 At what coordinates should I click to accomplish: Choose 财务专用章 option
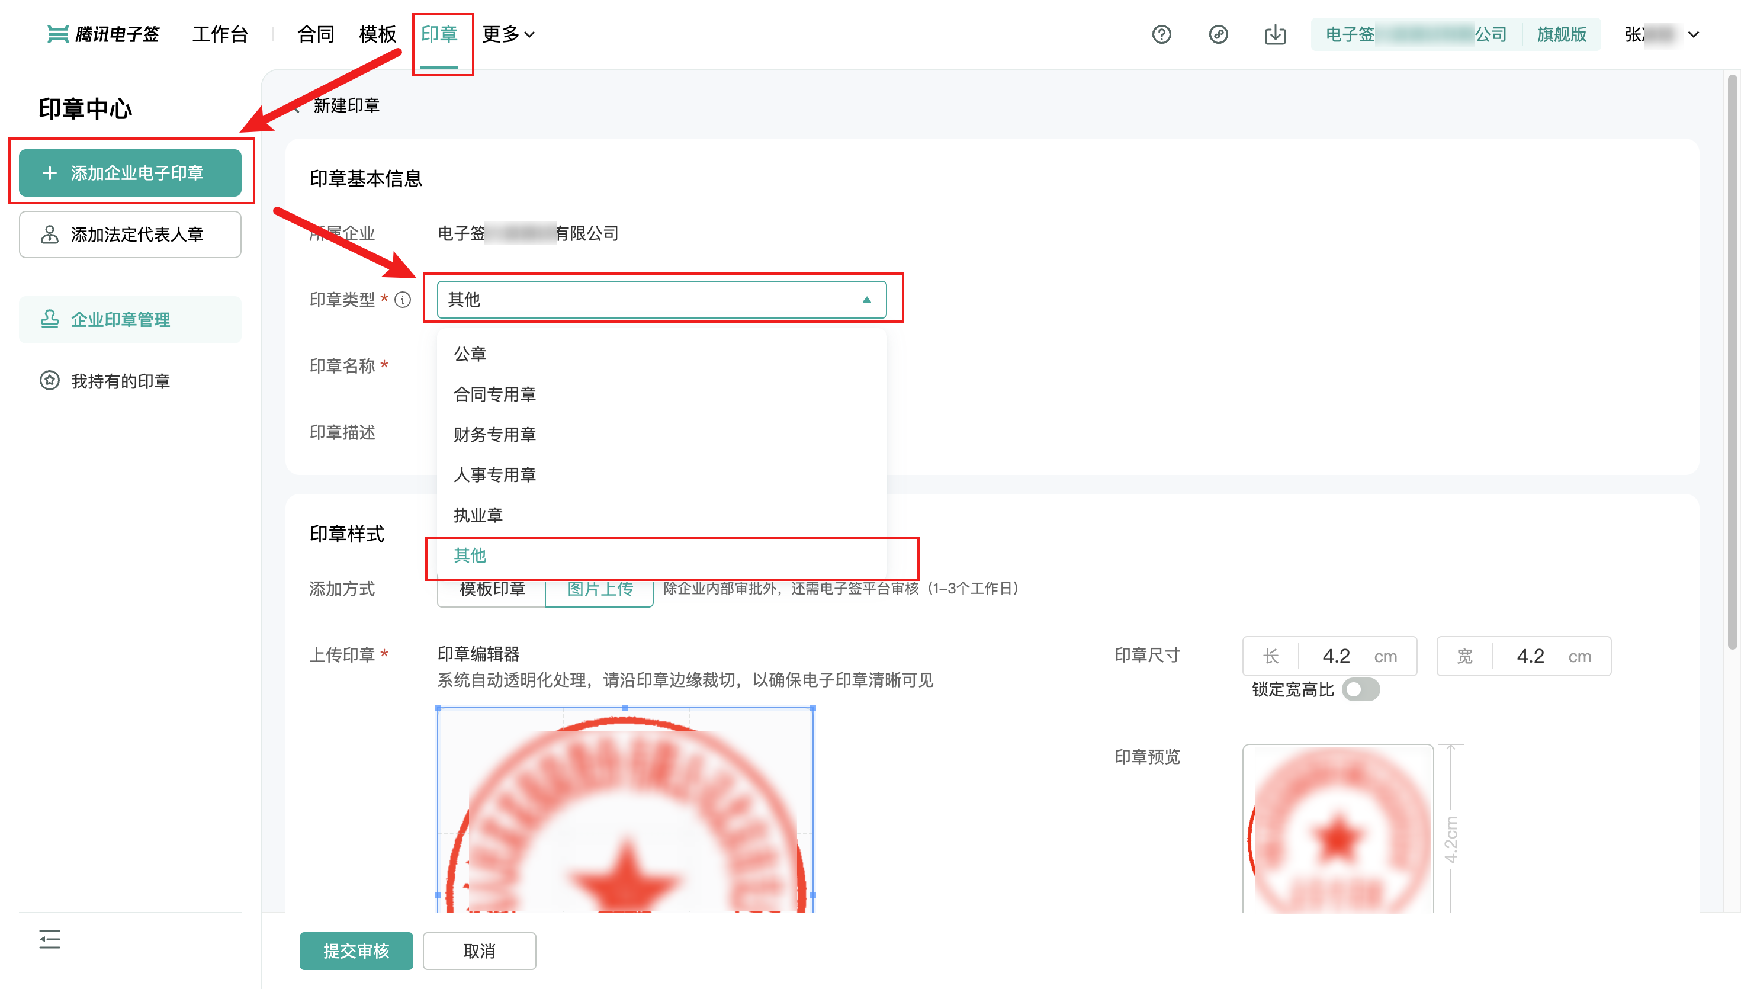(661, 435)
